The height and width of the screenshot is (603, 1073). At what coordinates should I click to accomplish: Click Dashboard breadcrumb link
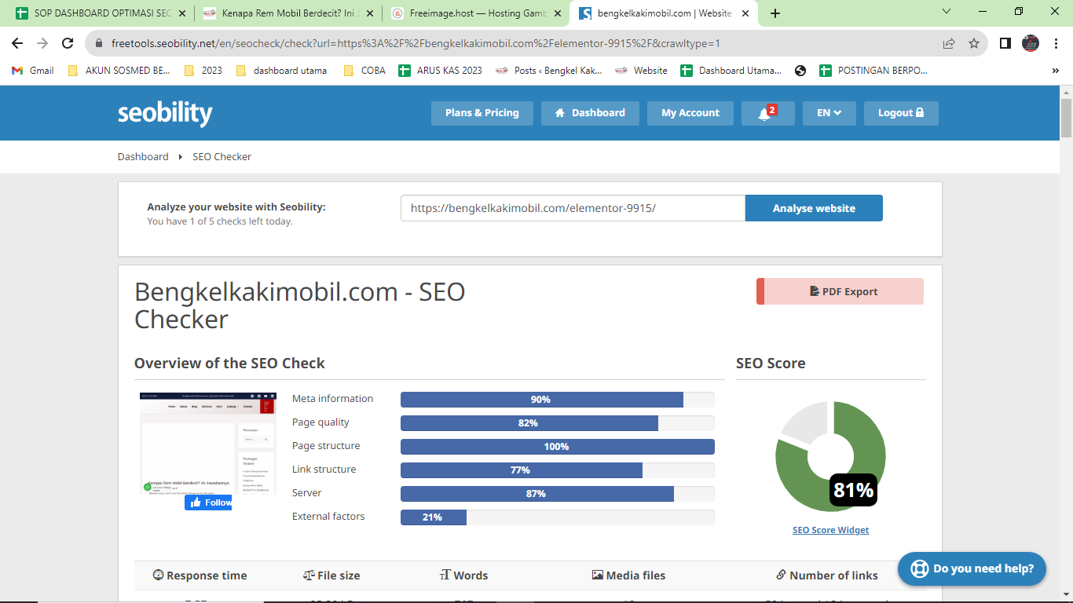pyautogui.click(x=143, y=156)
